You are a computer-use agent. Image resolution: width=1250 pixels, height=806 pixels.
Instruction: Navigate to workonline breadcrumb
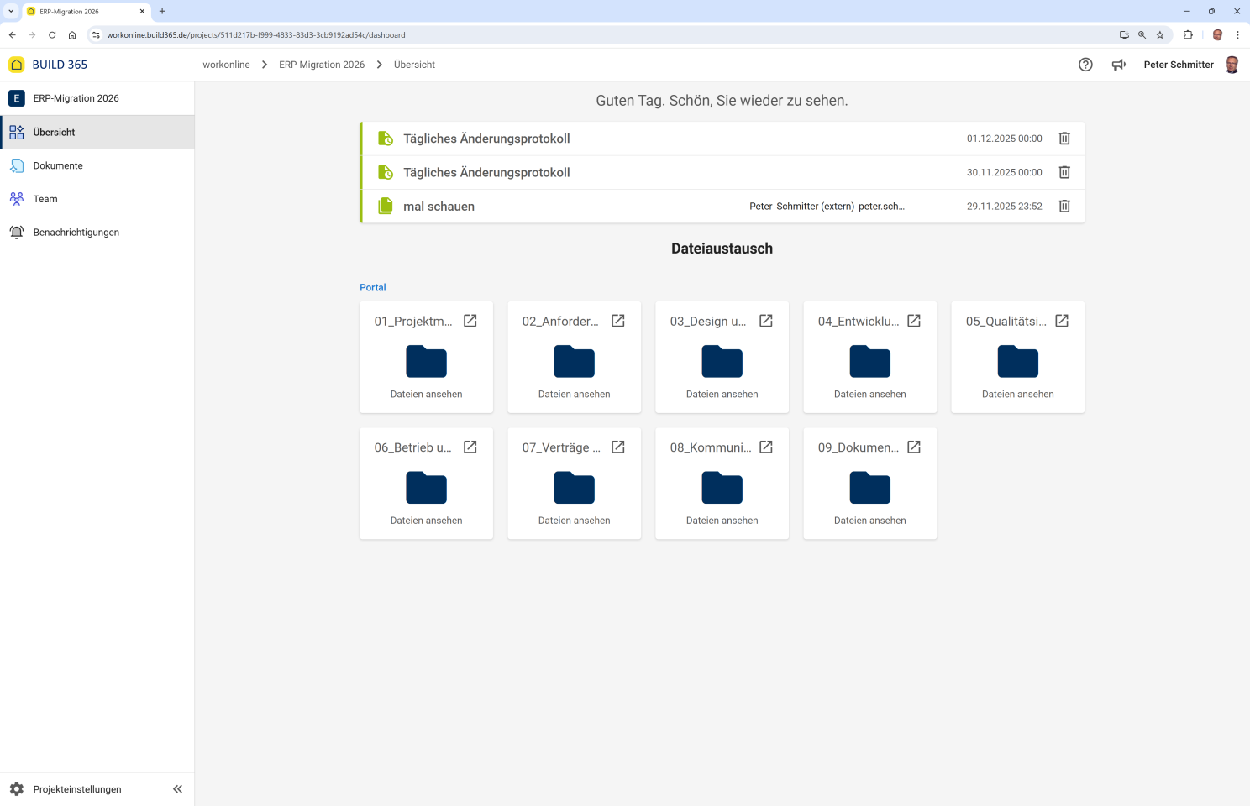226,65
